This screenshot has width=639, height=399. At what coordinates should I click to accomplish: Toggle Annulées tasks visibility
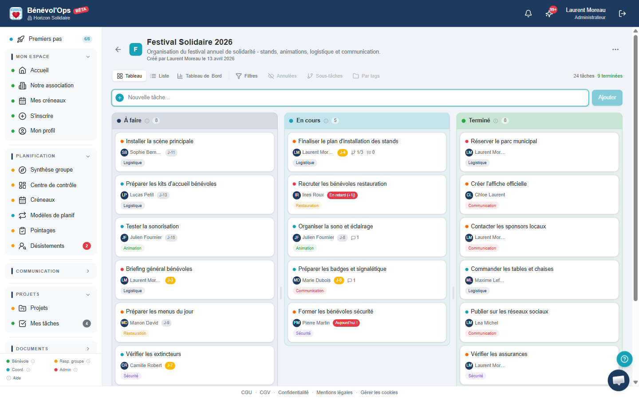282,76
